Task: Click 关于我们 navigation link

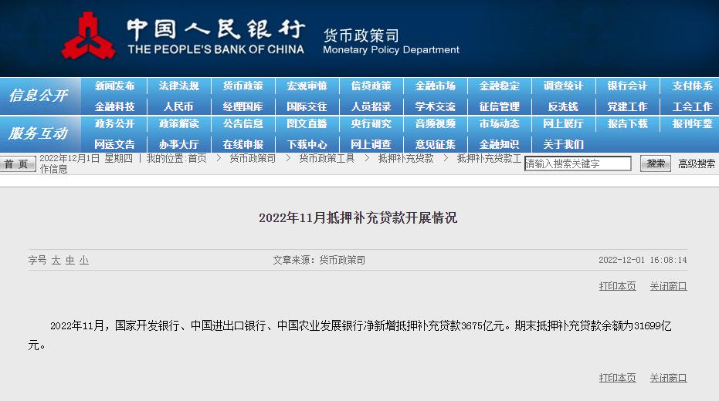Action: pyautogui.click(x=563, y=144)
